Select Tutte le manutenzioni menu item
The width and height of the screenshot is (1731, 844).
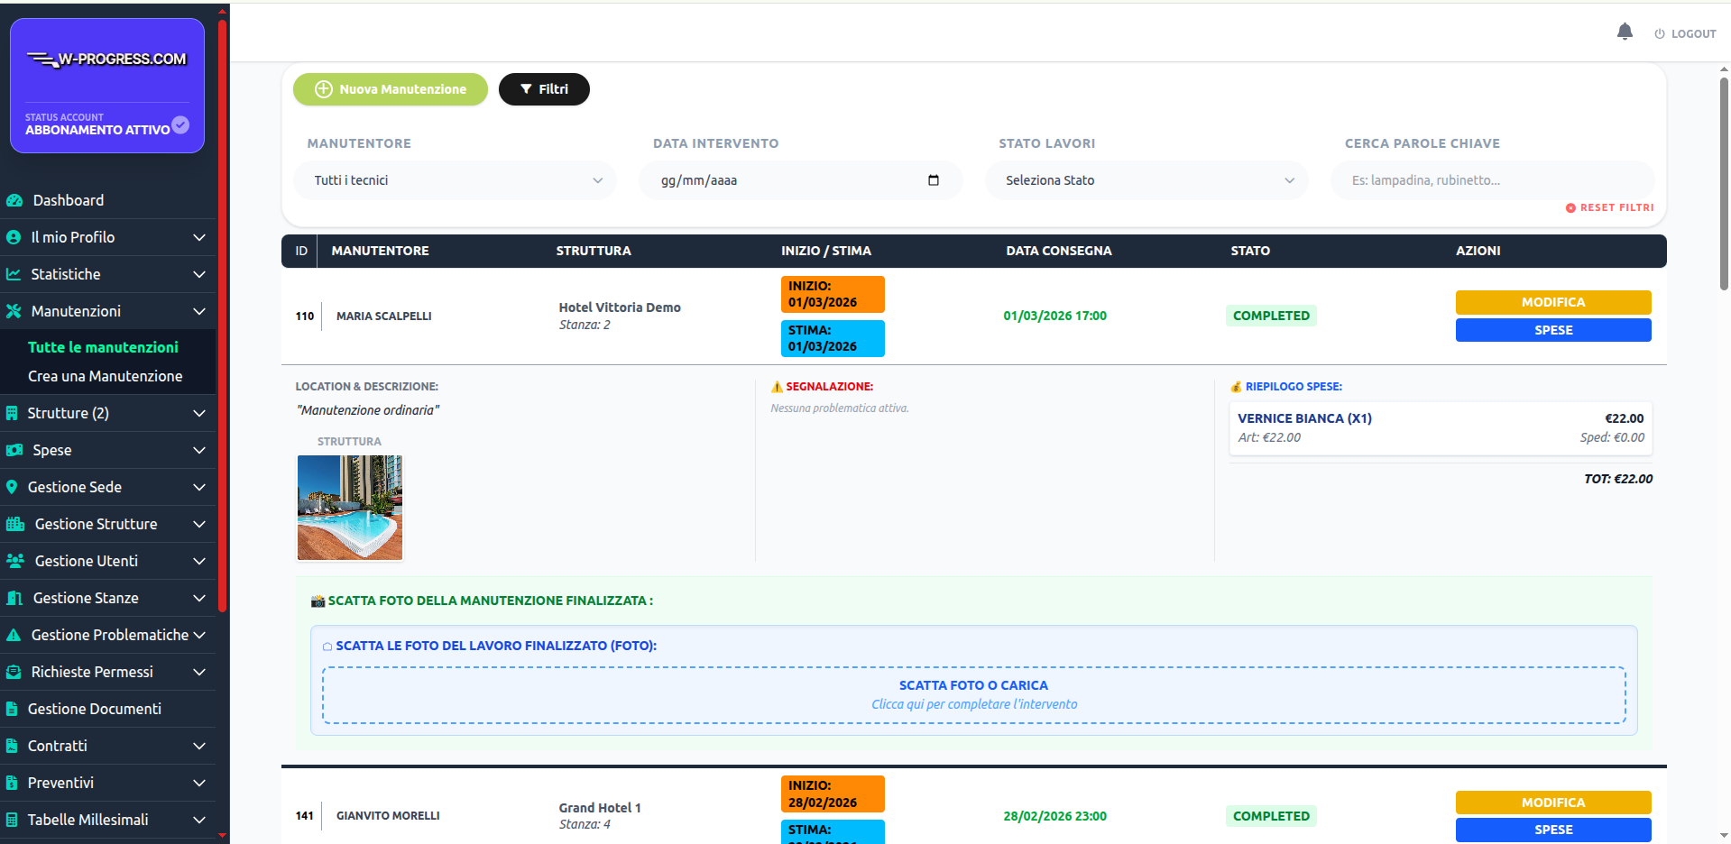click(x=103, y=347)
